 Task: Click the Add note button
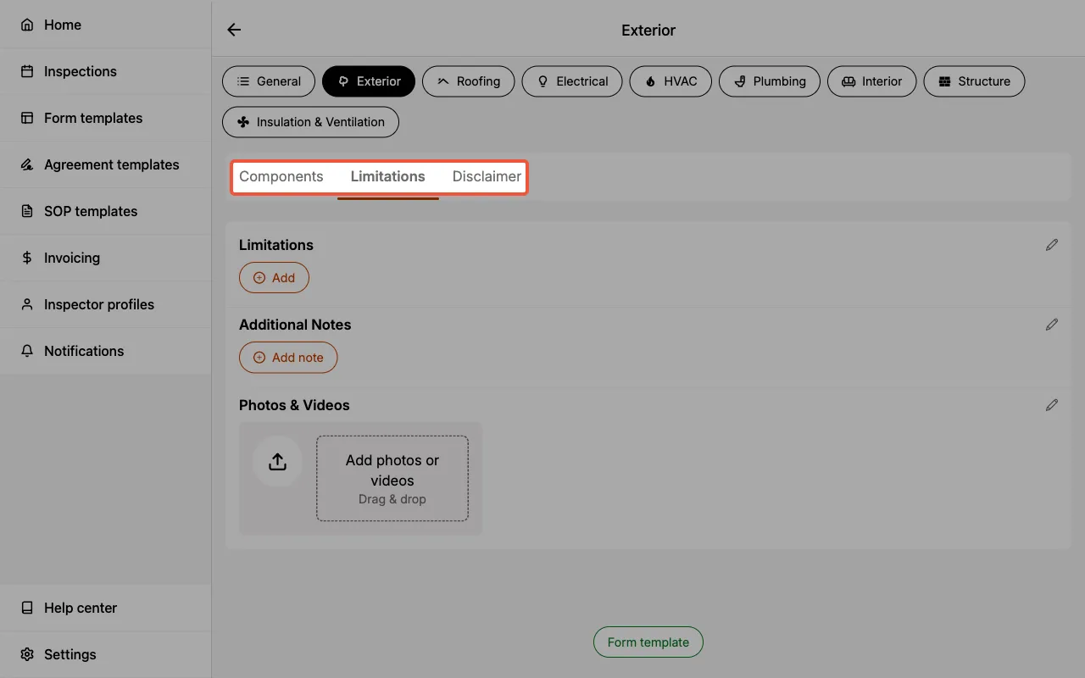[x=288, y=357]
